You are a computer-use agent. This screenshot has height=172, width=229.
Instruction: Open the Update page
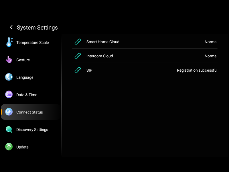(22, 147)
